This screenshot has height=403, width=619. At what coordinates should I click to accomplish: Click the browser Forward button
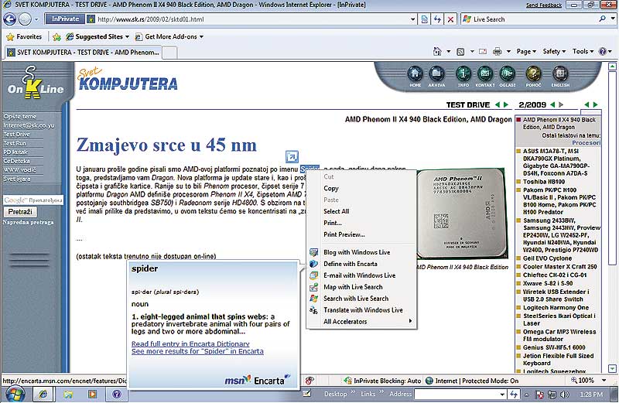[25, 19]
